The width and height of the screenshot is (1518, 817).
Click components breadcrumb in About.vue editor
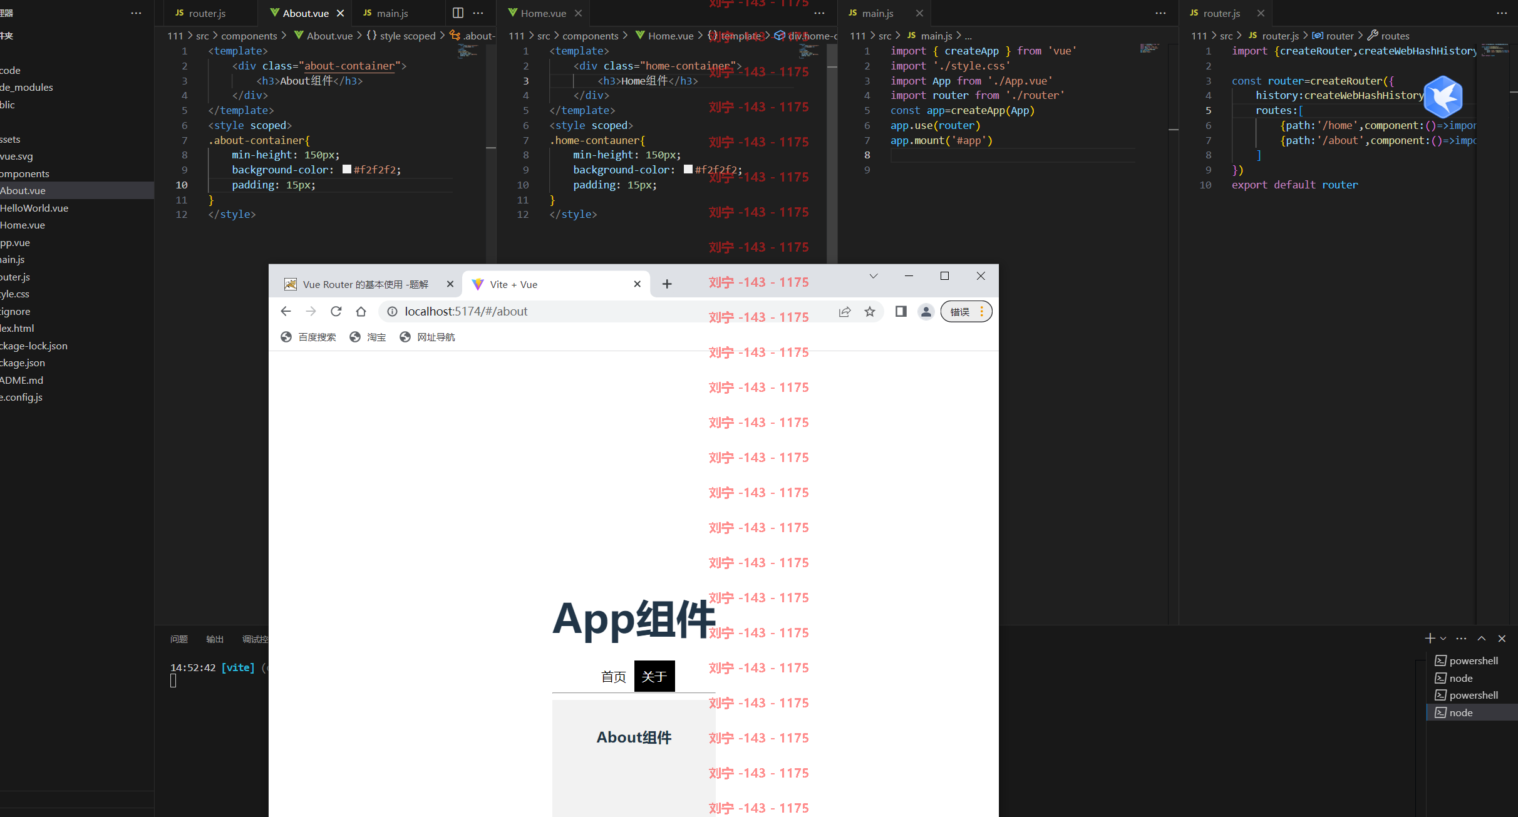(x=249, y=36)
